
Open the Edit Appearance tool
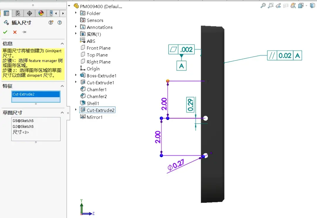(293, 6)
